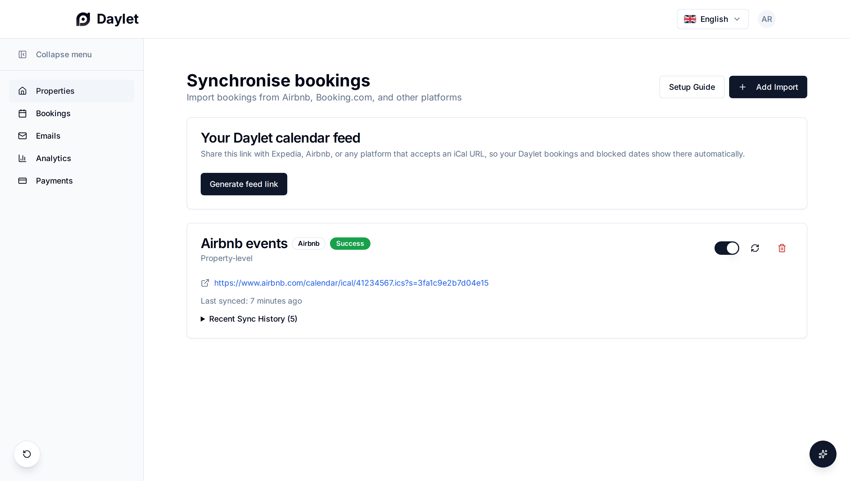The height and width of the screenshot is (481, 850).
Task: Click the Daylet brand name
Action: click(117, 19)
